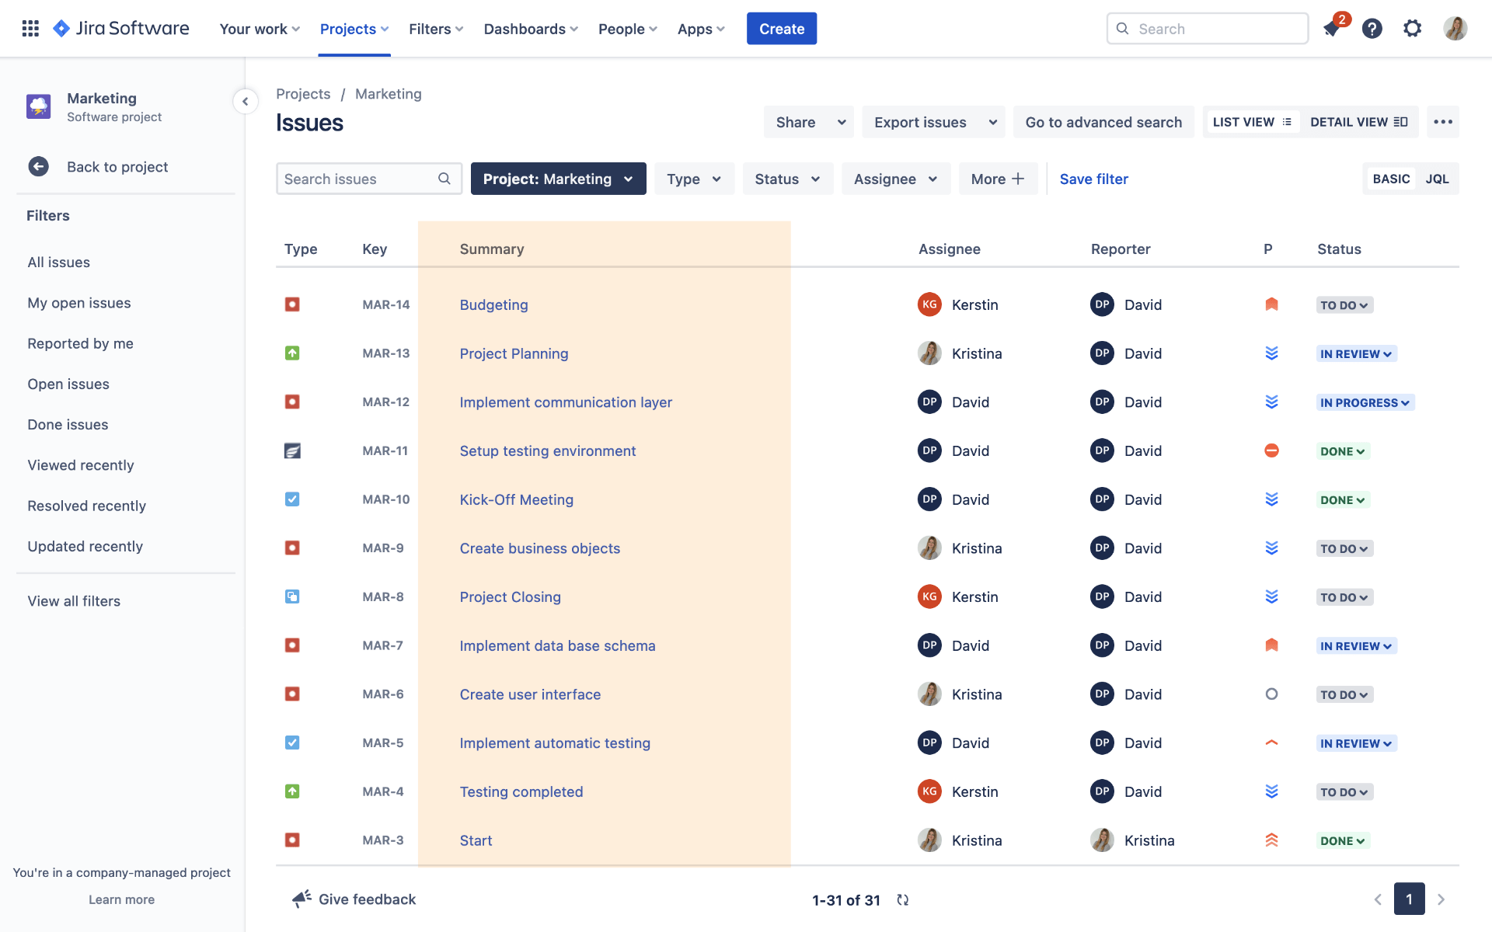
Task: Switch to DETAIL VIEW mode
Action: tap(1358, 121)
